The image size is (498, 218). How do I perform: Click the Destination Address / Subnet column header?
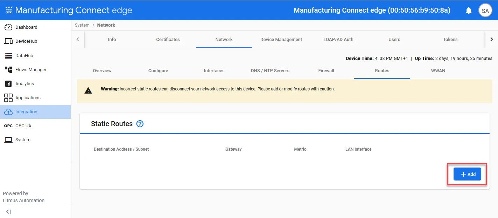[121, 149]
